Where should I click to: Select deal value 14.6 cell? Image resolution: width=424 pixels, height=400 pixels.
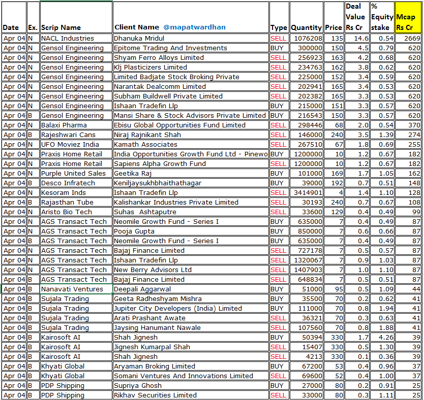[357, 39]
